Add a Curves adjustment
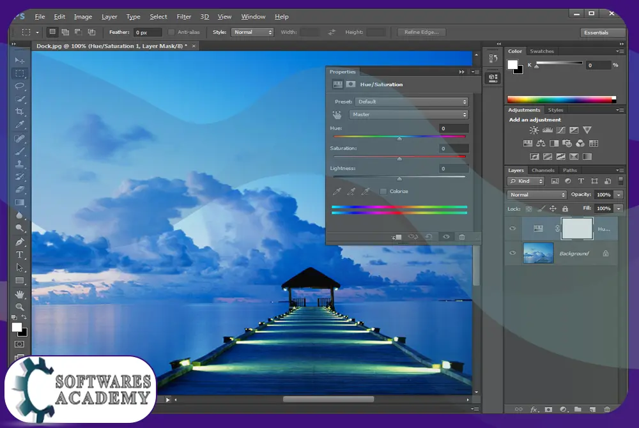 pyautogui.click(x=561, y=130)
